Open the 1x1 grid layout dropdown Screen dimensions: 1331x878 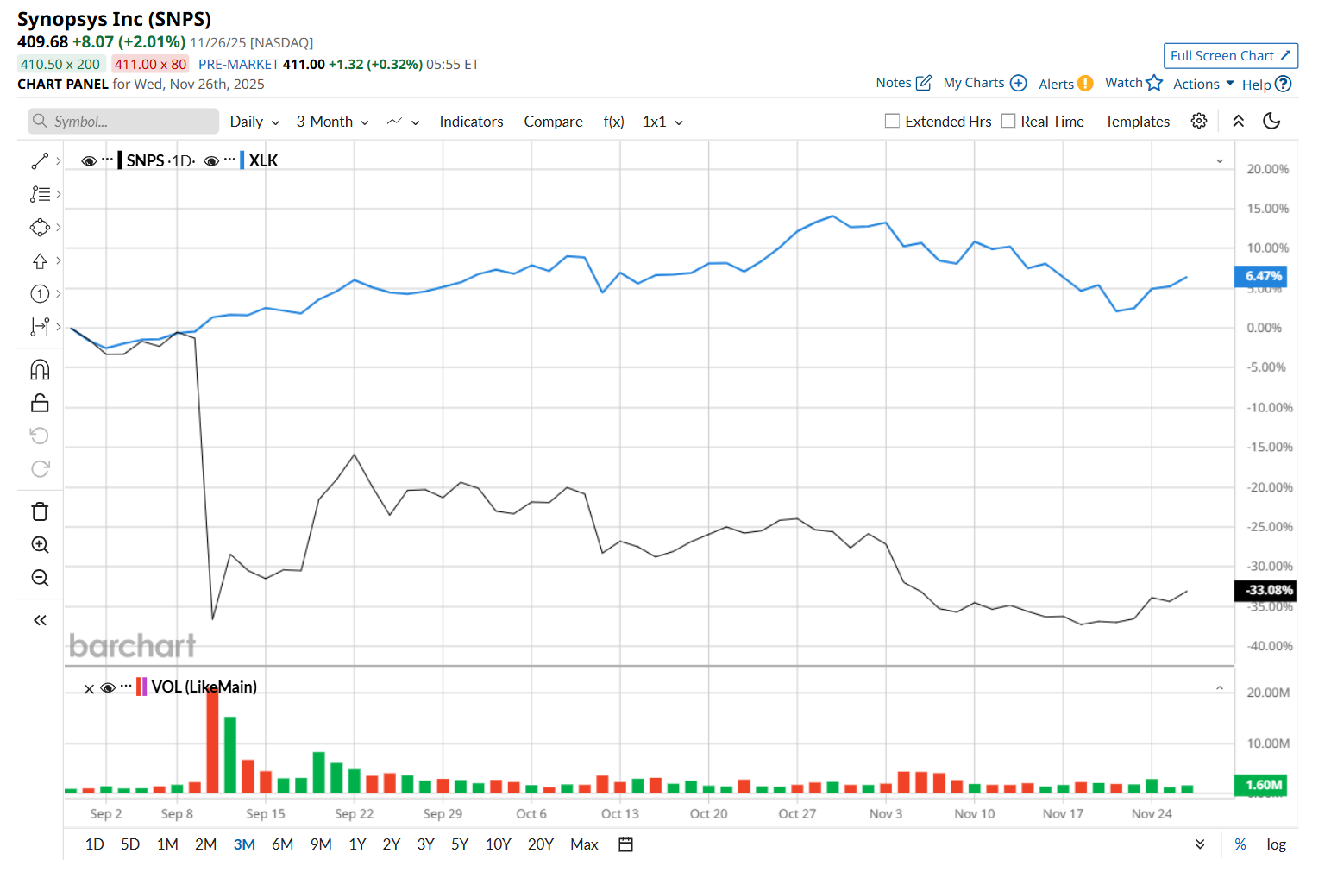tap(662, 122)
